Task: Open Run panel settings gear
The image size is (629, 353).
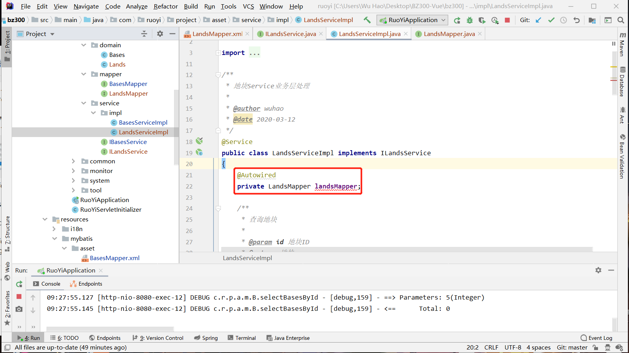Action: (x=598, y=270)
